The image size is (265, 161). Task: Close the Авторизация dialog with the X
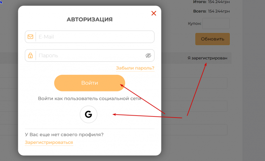click(x=154, y=13)
